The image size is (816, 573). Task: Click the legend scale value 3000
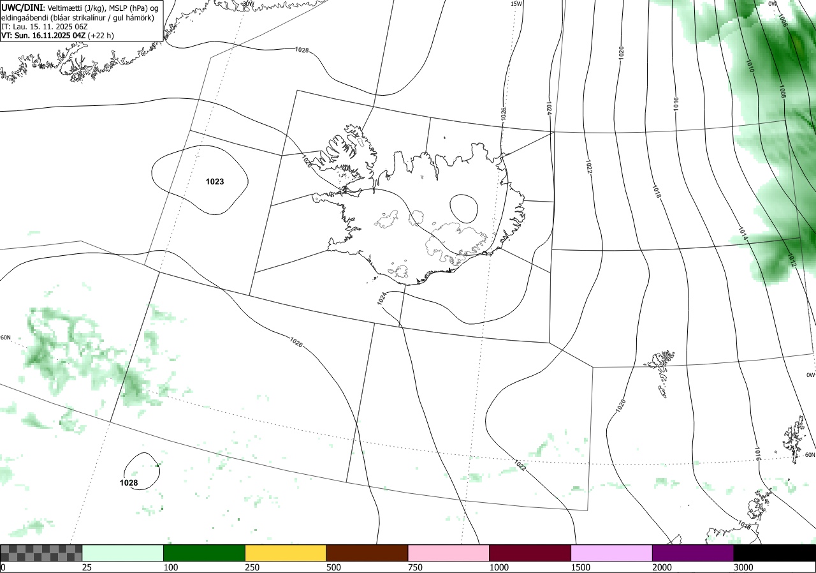pyautogui.click(x=743, y=567)
